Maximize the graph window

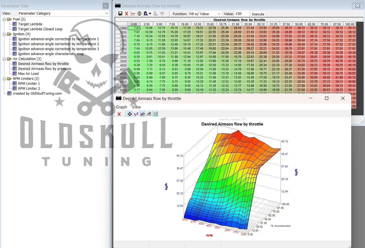point(327,98)
